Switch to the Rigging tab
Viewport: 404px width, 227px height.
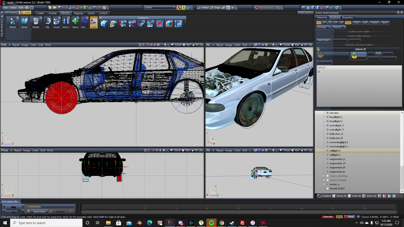(79, 13)
